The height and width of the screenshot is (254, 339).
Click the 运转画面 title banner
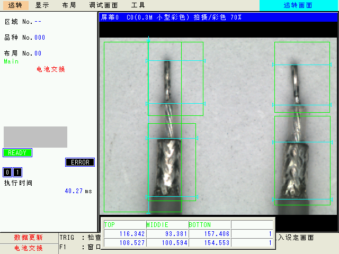click(x=298, y=5)
